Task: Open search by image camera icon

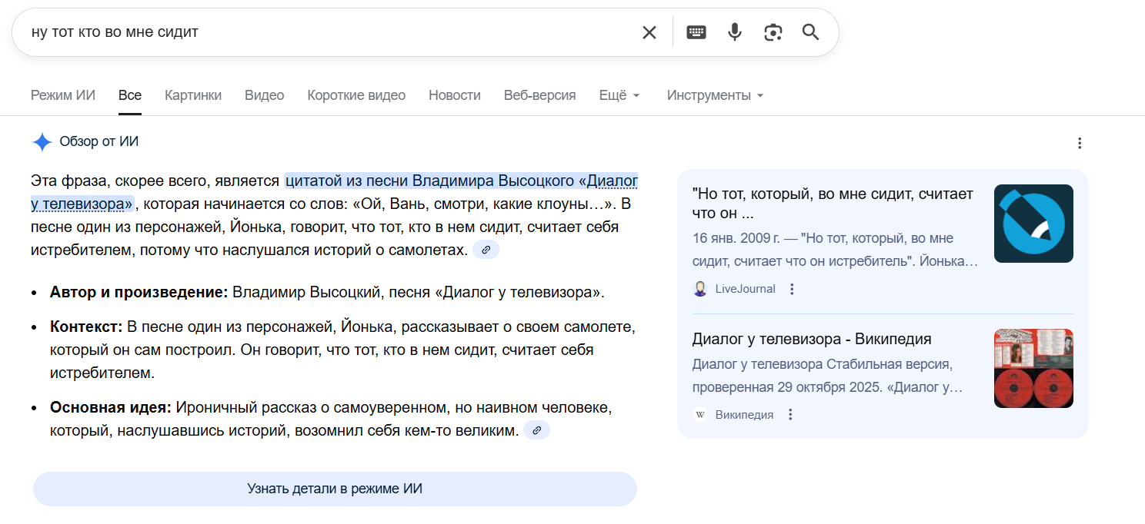Action: click(773, 32)
